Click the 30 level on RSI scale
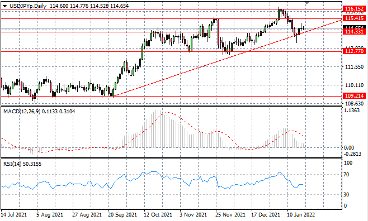Viewport: 368px width, 221px height. 346,195
